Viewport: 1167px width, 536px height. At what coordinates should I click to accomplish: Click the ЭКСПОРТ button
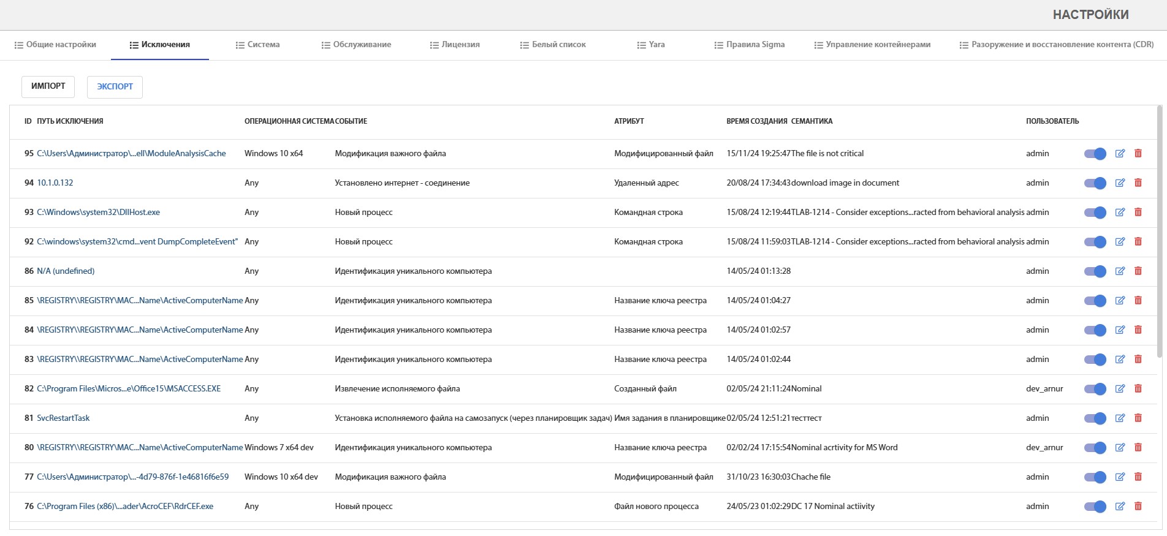(115, 87)
